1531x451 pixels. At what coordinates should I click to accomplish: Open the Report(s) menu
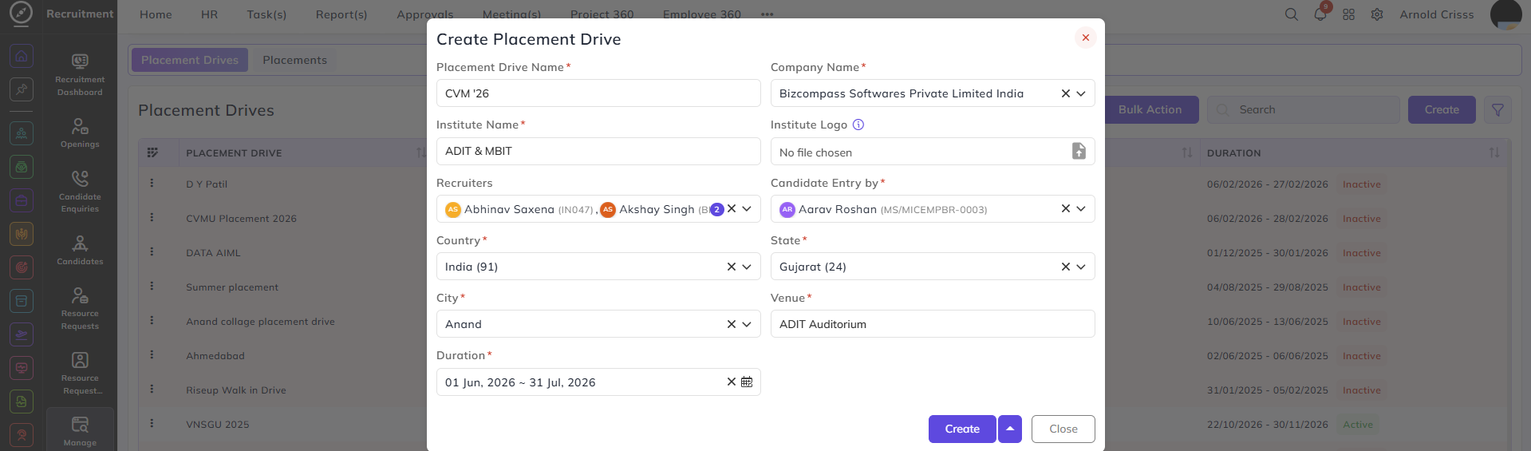tap(341, 14)
